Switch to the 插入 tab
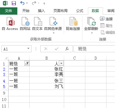 point(41,11)
